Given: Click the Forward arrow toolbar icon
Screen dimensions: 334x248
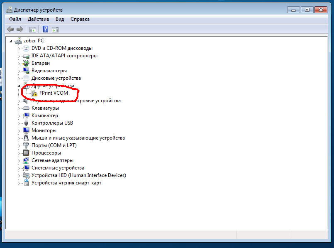Looking at the screenshot, I should (20, 29).
